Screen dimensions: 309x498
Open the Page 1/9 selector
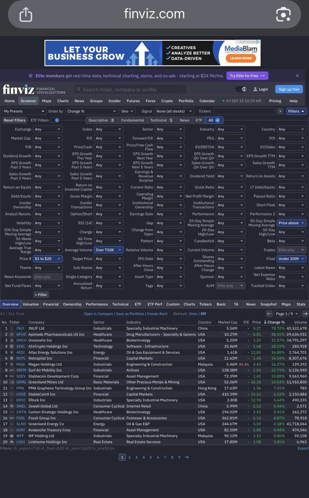[287, 314]
